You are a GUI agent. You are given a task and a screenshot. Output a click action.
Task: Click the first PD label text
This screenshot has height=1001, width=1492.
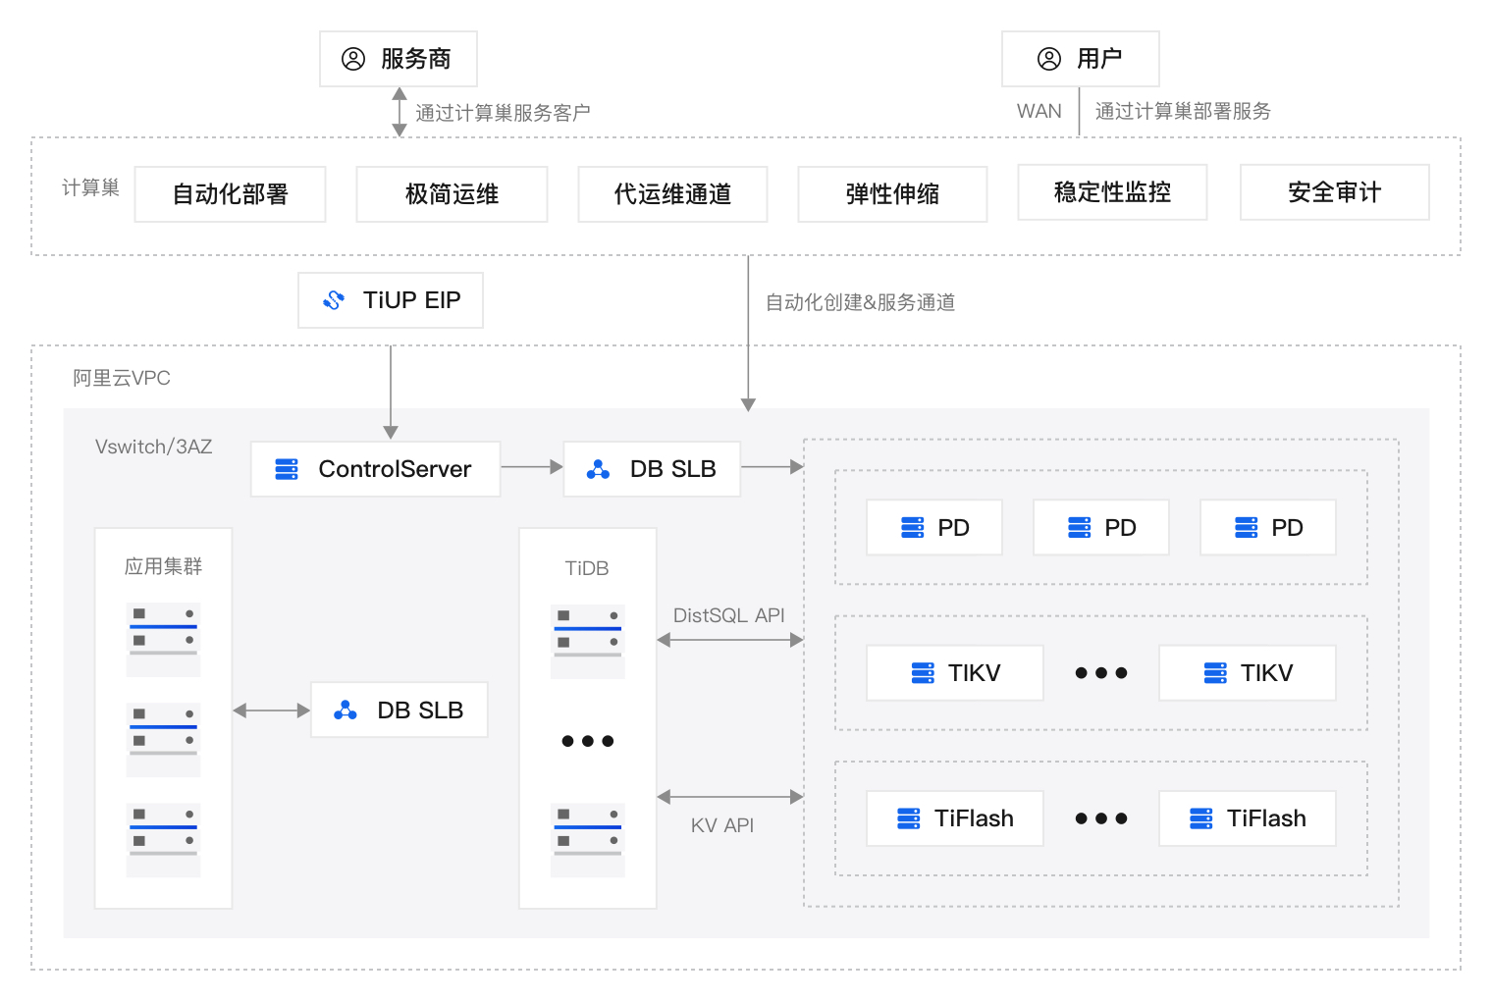pos(954,528)
